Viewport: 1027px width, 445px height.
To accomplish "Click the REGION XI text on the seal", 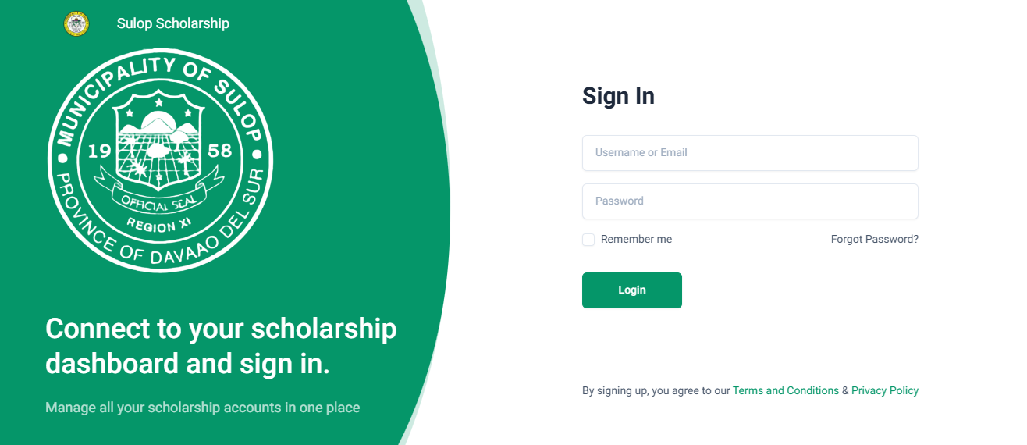I will [159, 226].
